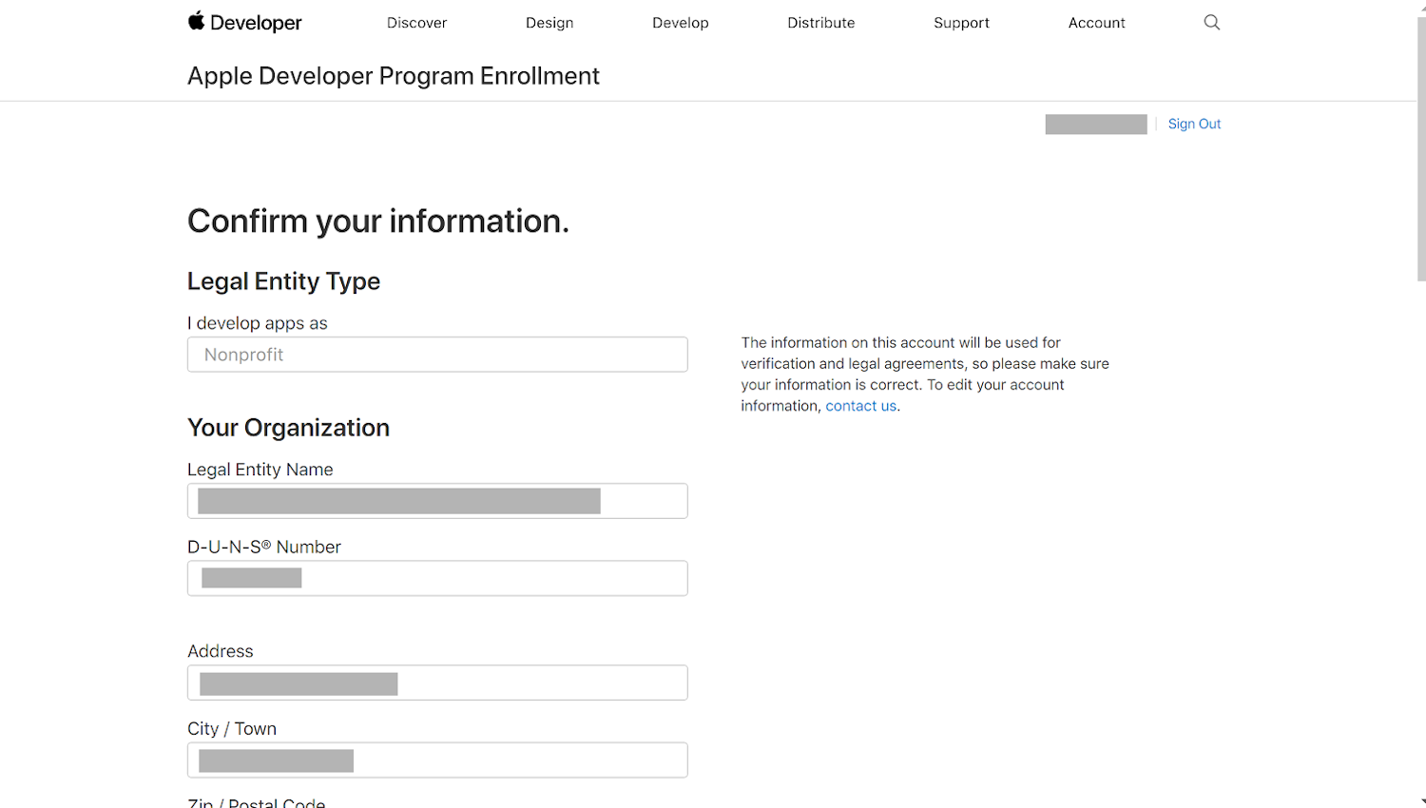Click the Apple Developer logo
Viewport: 1426px width, 808px height.
244,22
